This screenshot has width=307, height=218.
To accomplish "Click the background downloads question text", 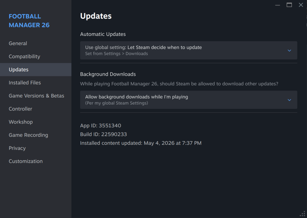I will (179, 84).
